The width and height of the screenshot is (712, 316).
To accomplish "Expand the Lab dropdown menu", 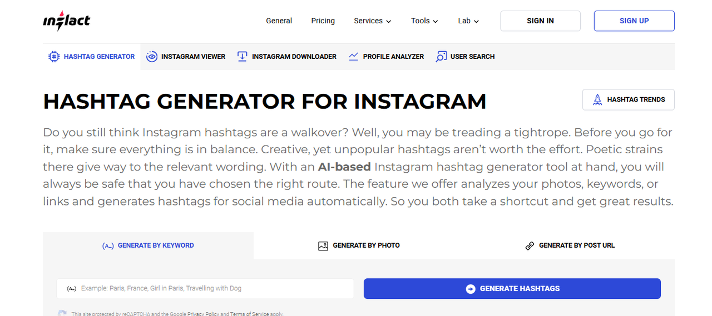I will tap(468, 21).
